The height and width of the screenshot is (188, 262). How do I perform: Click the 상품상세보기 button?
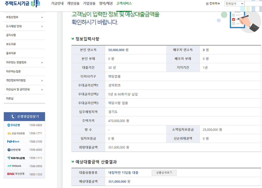[x=164, y=173]
